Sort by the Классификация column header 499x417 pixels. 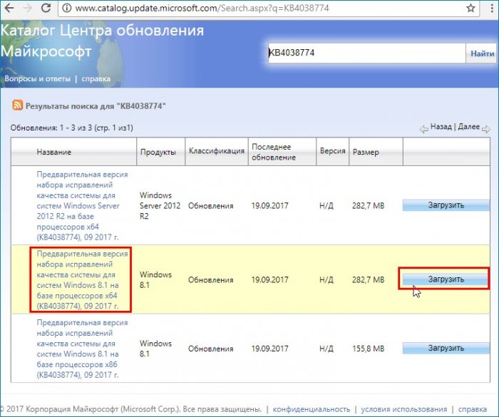[217, 150]
